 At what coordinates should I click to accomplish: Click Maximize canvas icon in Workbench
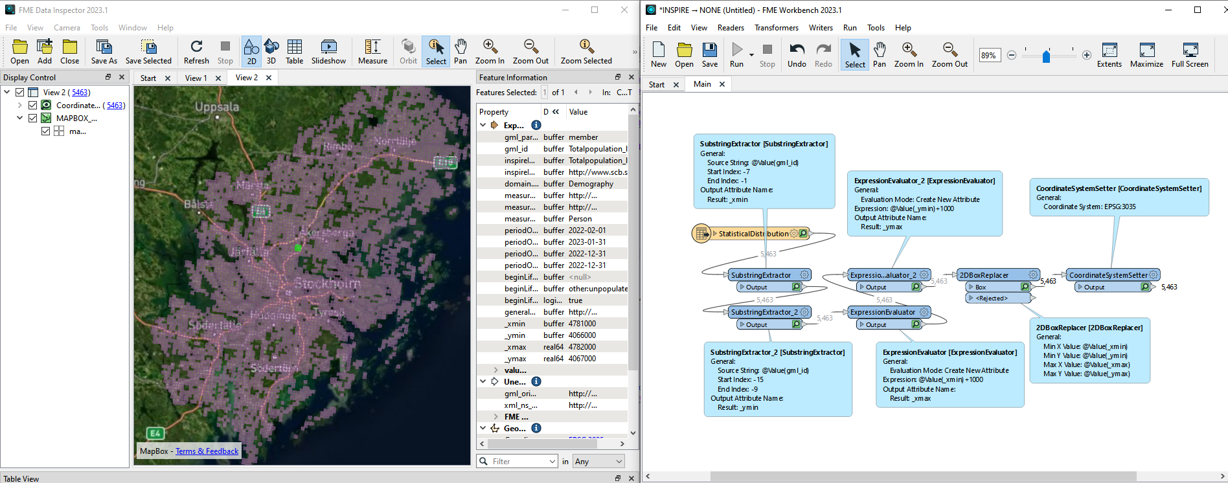pos(1146,55)
